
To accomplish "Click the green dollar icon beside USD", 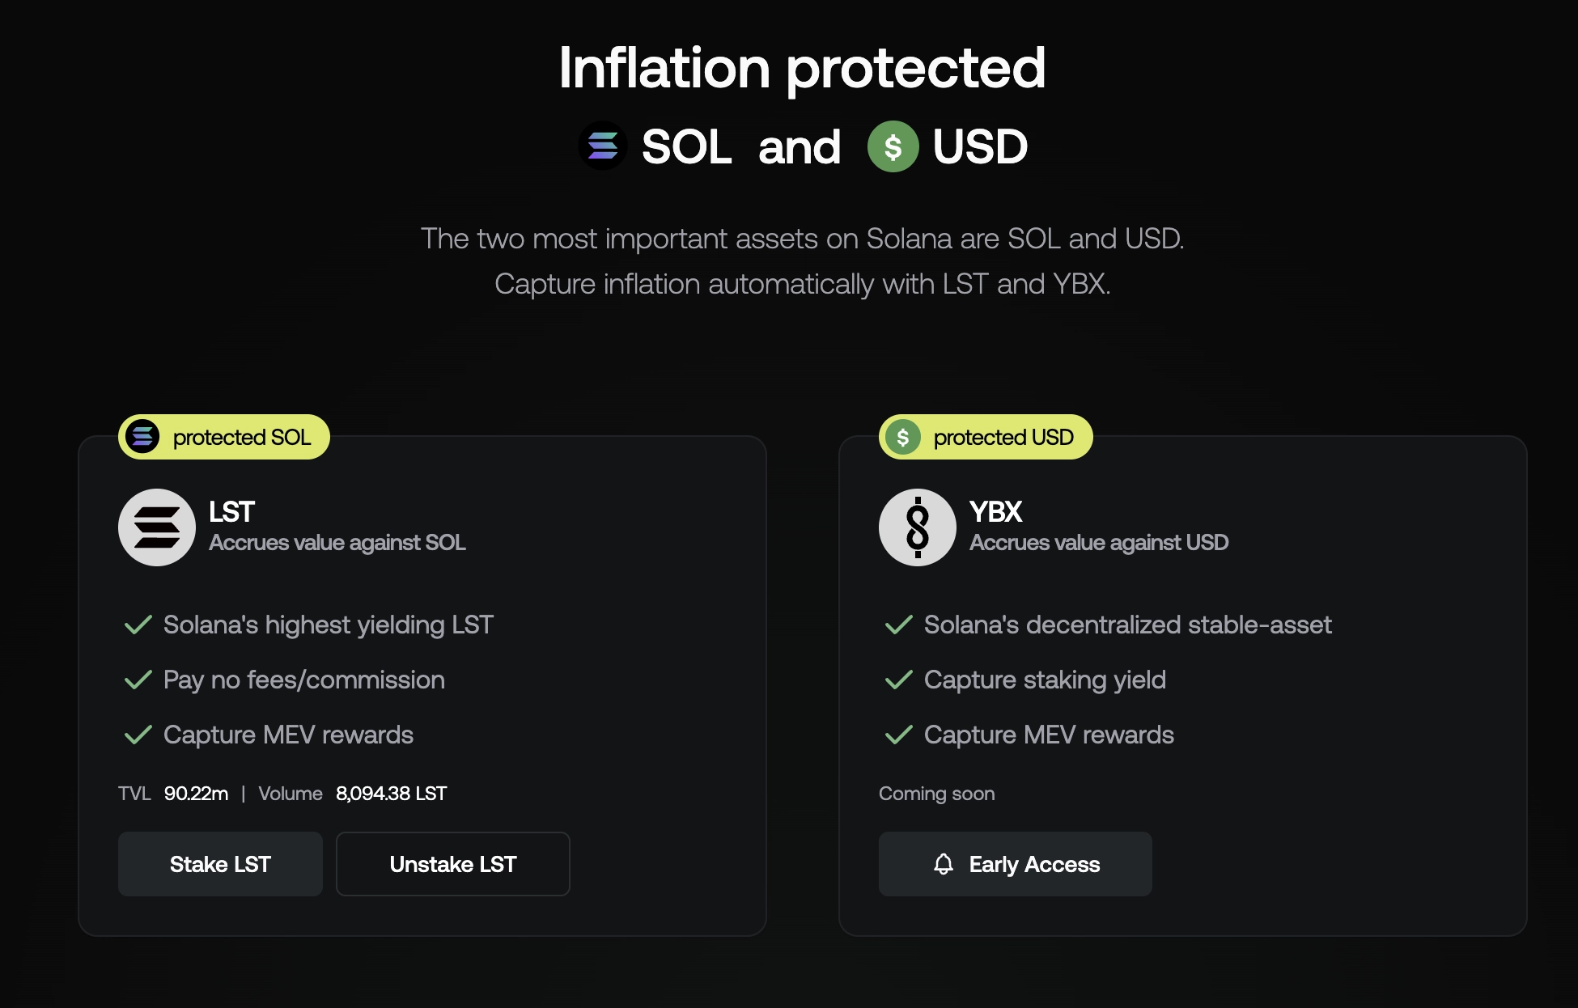I will 893,147.
